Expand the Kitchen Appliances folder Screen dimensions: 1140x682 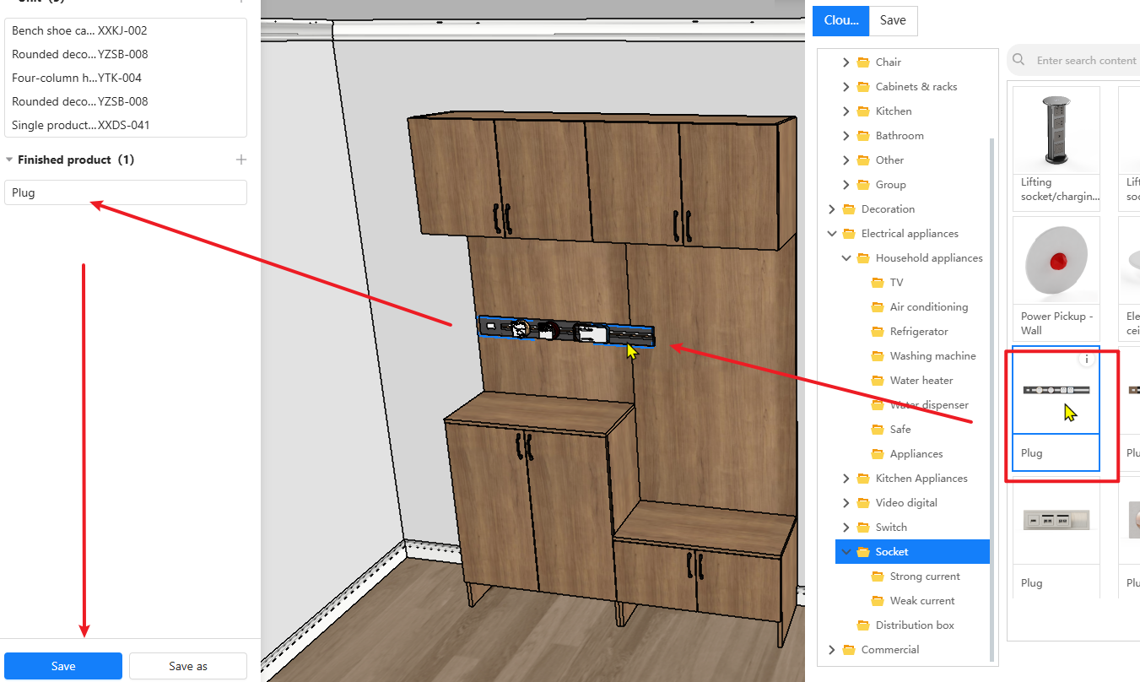846,479
